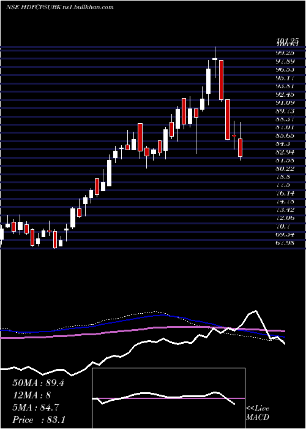Click the NSE HDFCPSUBK chart title
The image size is (306, 429).
point(59,7)
